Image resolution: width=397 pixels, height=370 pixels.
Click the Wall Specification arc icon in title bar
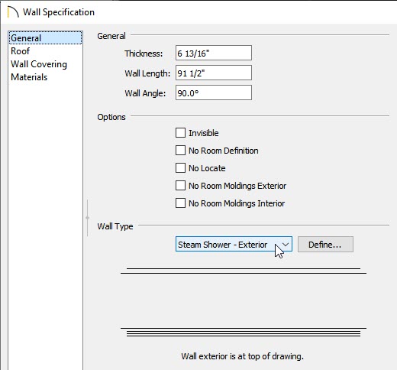tap(13, 12)
